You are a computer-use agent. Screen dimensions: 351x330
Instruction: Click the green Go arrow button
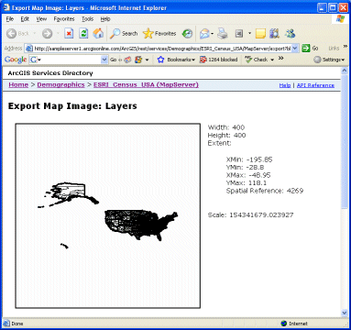tap(306, 49)
